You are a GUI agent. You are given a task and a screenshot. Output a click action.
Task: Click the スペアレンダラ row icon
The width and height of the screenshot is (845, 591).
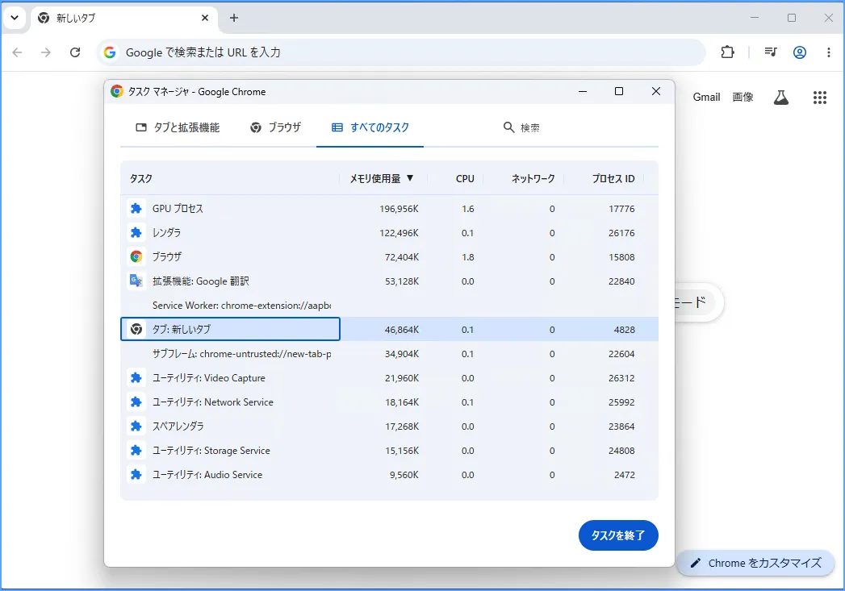click(x=136, y=427)
